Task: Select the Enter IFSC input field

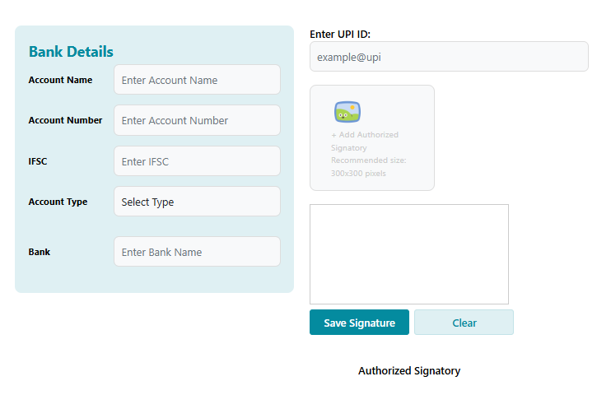Action: click(x=197, y=161)
